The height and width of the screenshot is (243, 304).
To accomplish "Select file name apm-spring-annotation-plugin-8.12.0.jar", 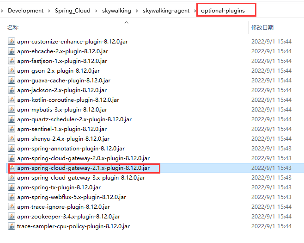I will 71,149.
